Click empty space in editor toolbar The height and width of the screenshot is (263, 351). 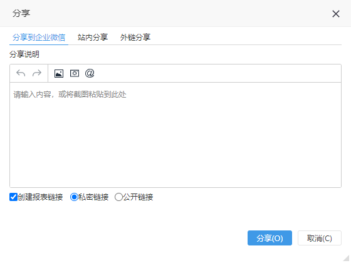[x=217, y=73]
